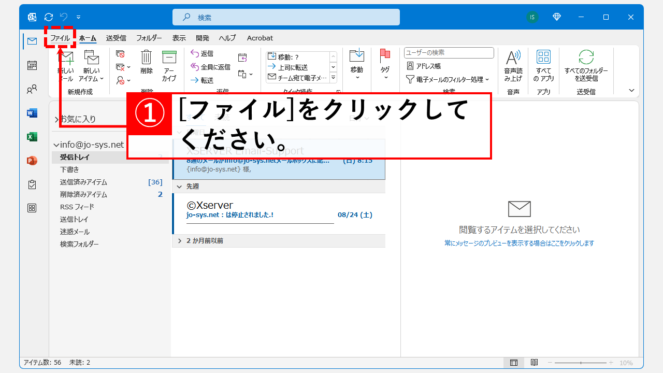Open the Tasks view in sidebar
This screenshot has height=373, width=663.
point(32,184)
